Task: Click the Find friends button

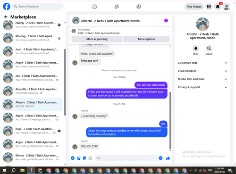Action: (194, 7)
